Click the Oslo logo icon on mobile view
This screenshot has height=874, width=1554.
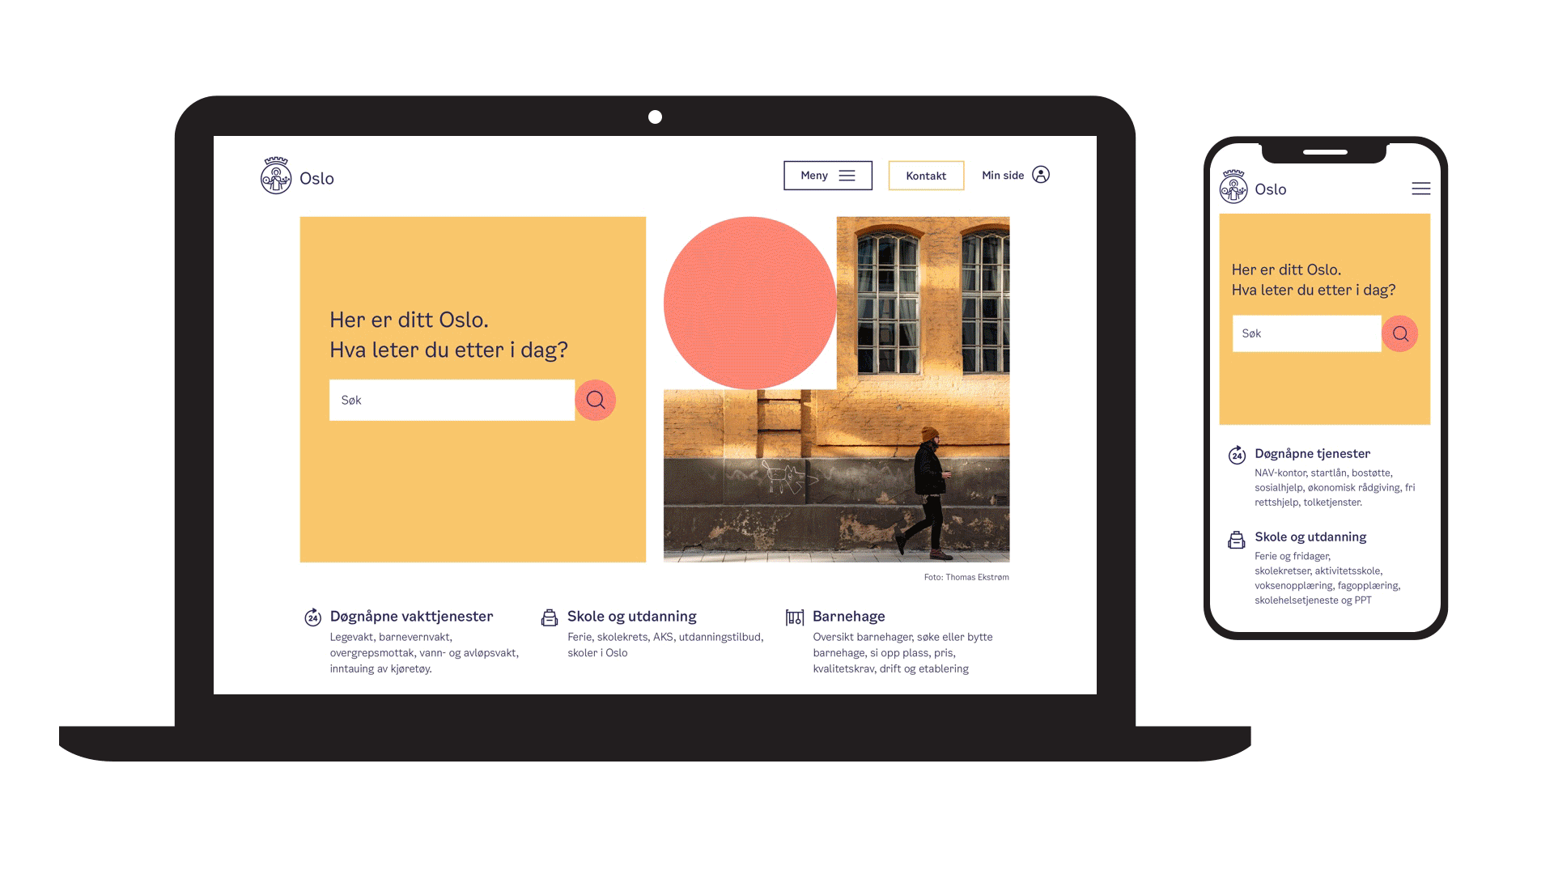pos(1236,189)
